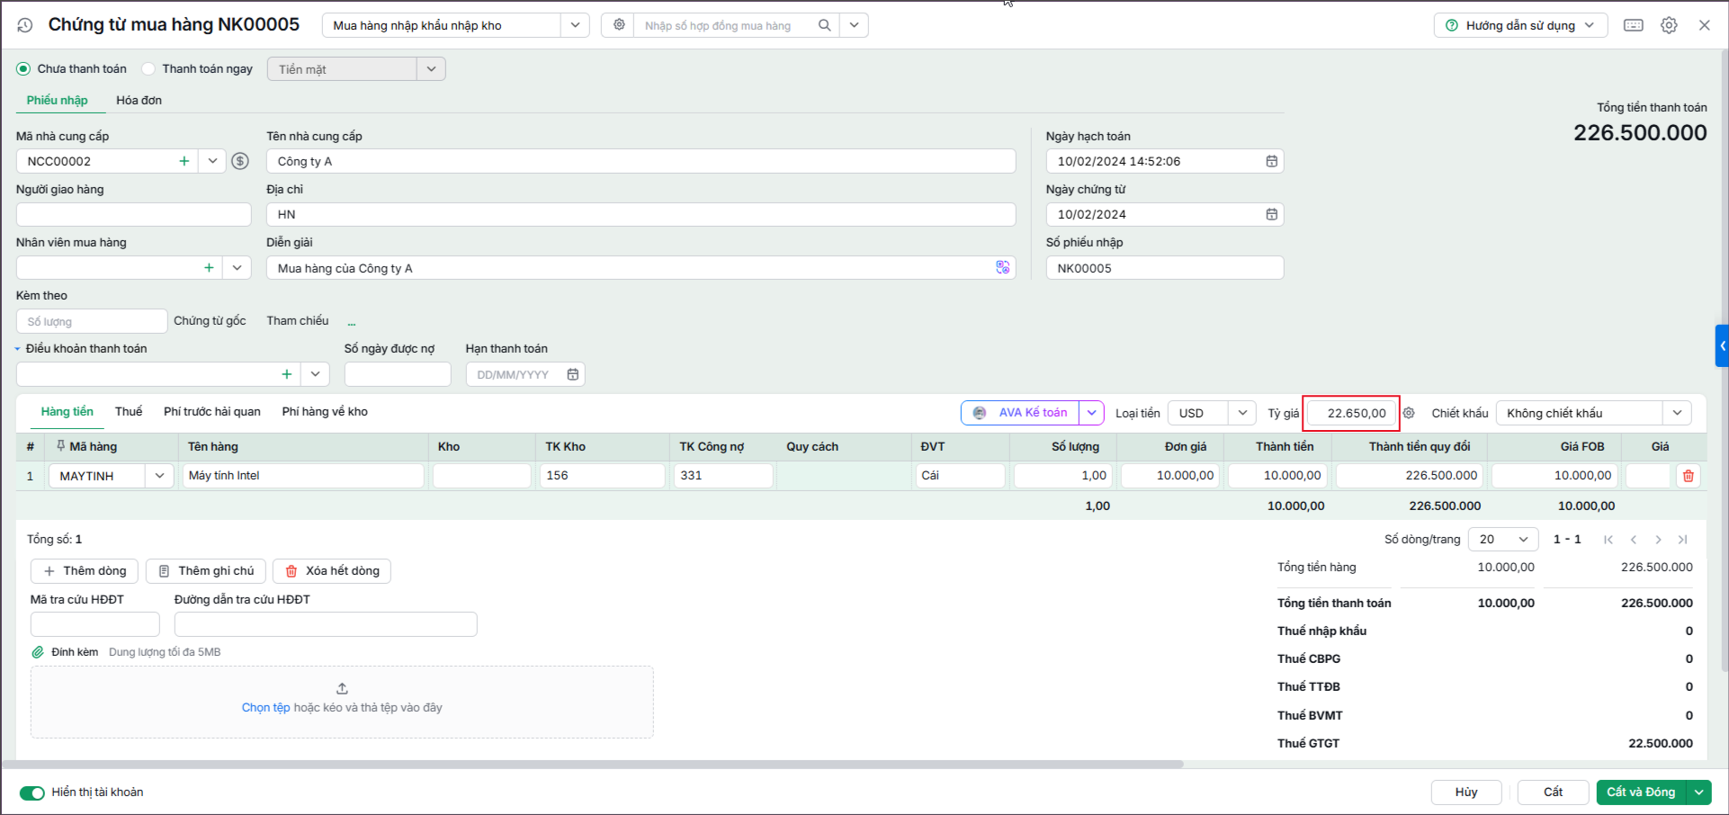Open the calendar for Ngày hạch toán
The image size is (1729, 815).
click(1272, 161)
